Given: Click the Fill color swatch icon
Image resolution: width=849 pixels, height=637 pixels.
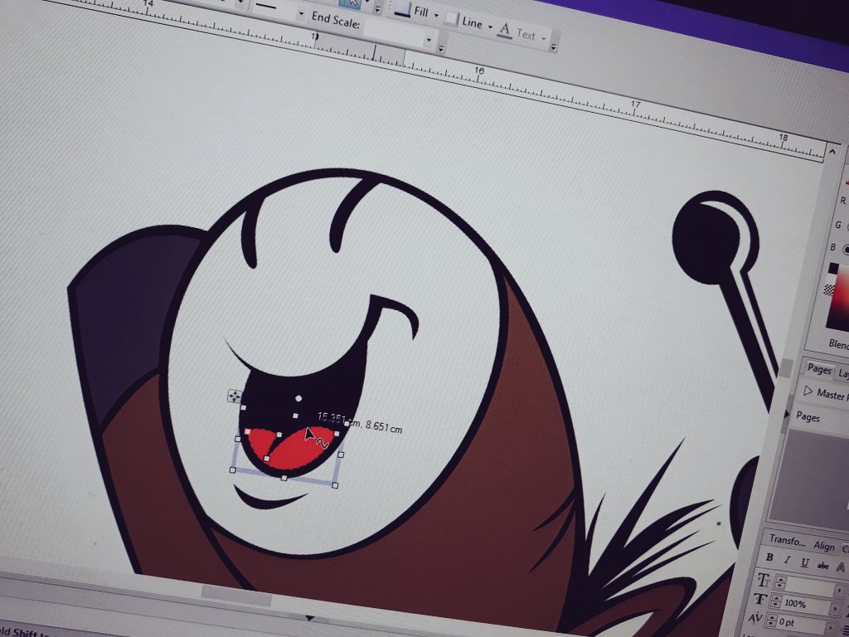Looking at the screenshot, I should (x=402, y=8).
